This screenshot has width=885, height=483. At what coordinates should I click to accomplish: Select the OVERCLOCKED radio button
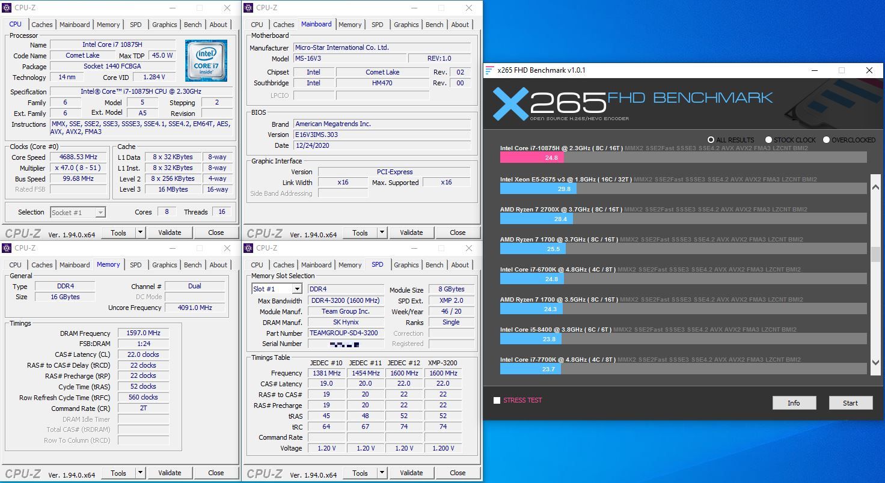[x=826, y=140]
